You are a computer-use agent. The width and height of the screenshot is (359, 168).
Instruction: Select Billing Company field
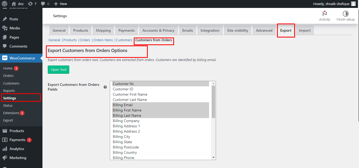coord(161,121)
